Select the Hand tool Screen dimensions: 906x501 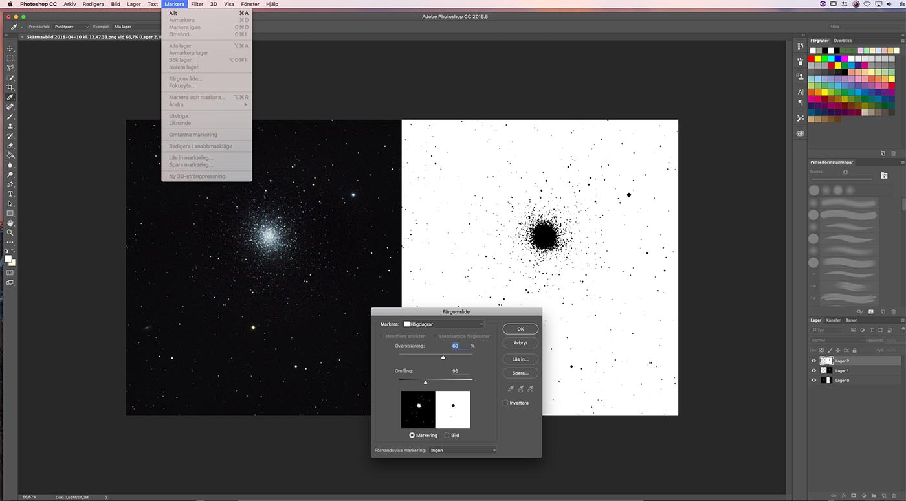[x=10, y=223]
